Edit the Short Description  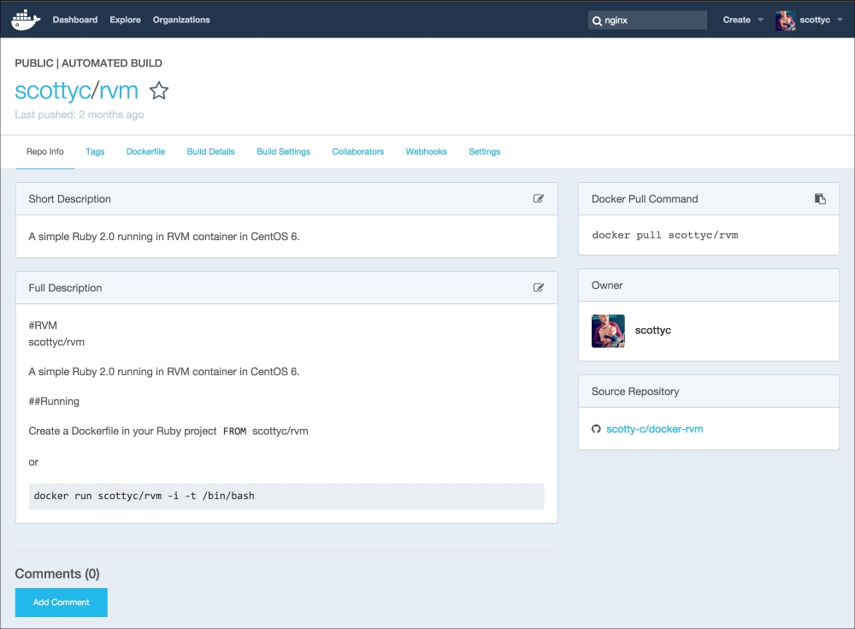(x=539, y=198)
